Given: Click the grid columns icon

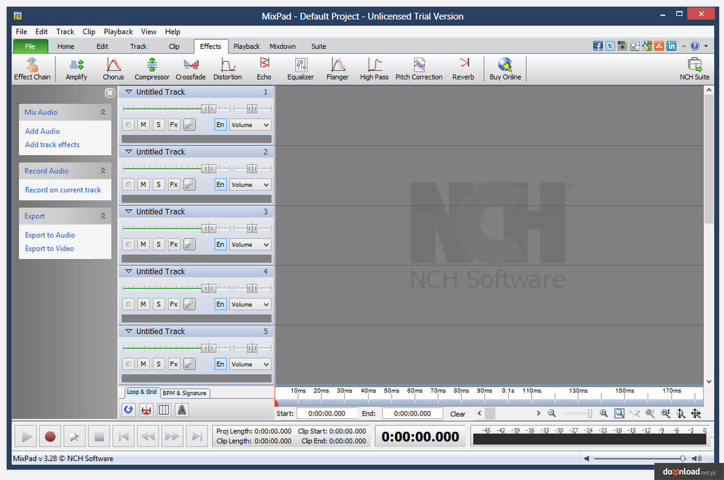Looking at the screenshot, I should 164,410.
